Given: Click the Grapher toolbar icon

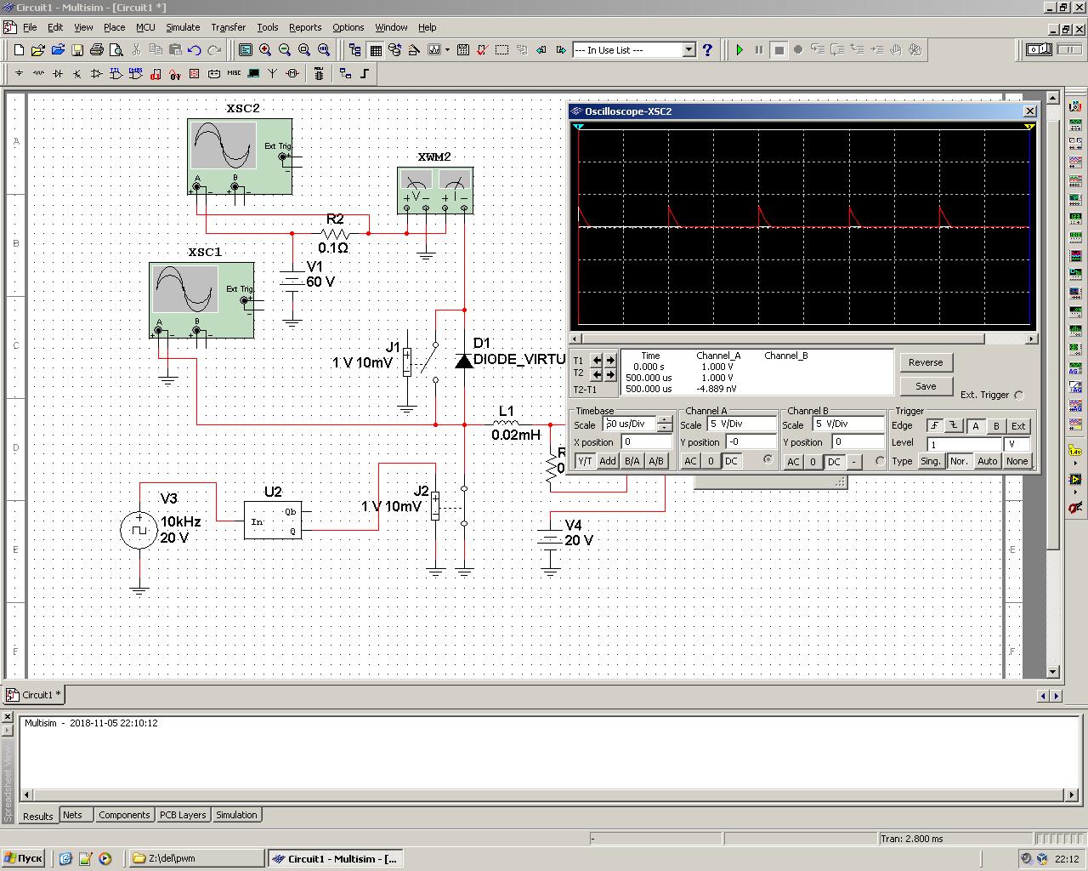Looking at the screenshot, I should click(434, 50).
